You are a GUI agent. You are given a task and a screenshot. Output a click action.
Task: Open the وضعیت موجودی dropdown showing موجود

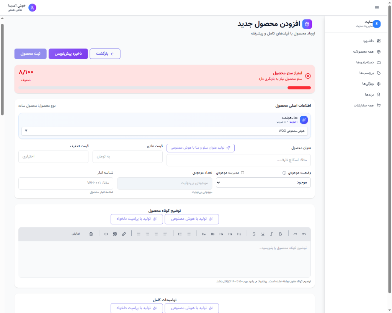click(263, 182)
